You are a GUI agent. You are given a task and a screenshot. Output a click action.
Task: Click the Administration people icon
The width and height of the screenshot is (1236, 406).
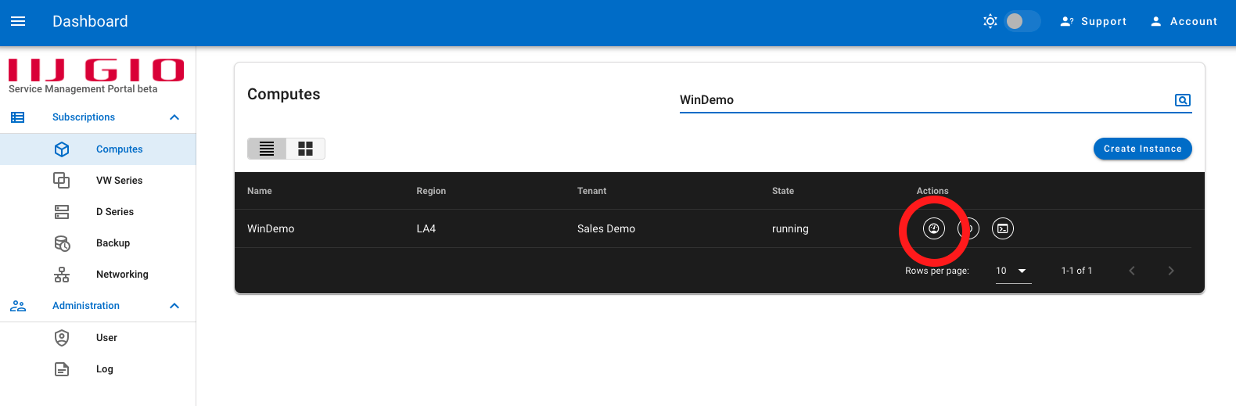pos(18,306)
